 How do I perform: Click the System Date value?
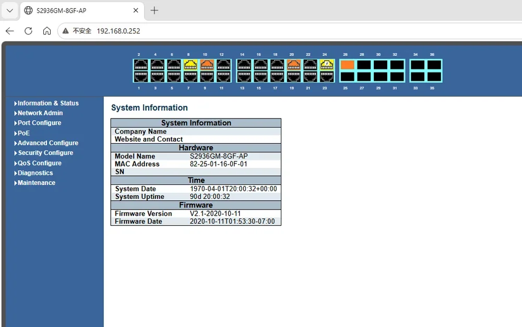tap(233, 189)
